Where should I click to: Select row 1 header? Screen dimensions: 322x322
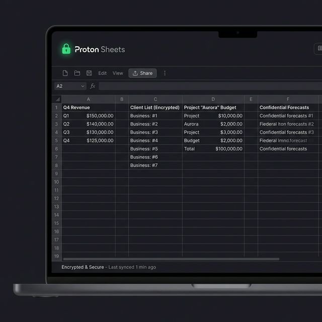coord(56,108)
